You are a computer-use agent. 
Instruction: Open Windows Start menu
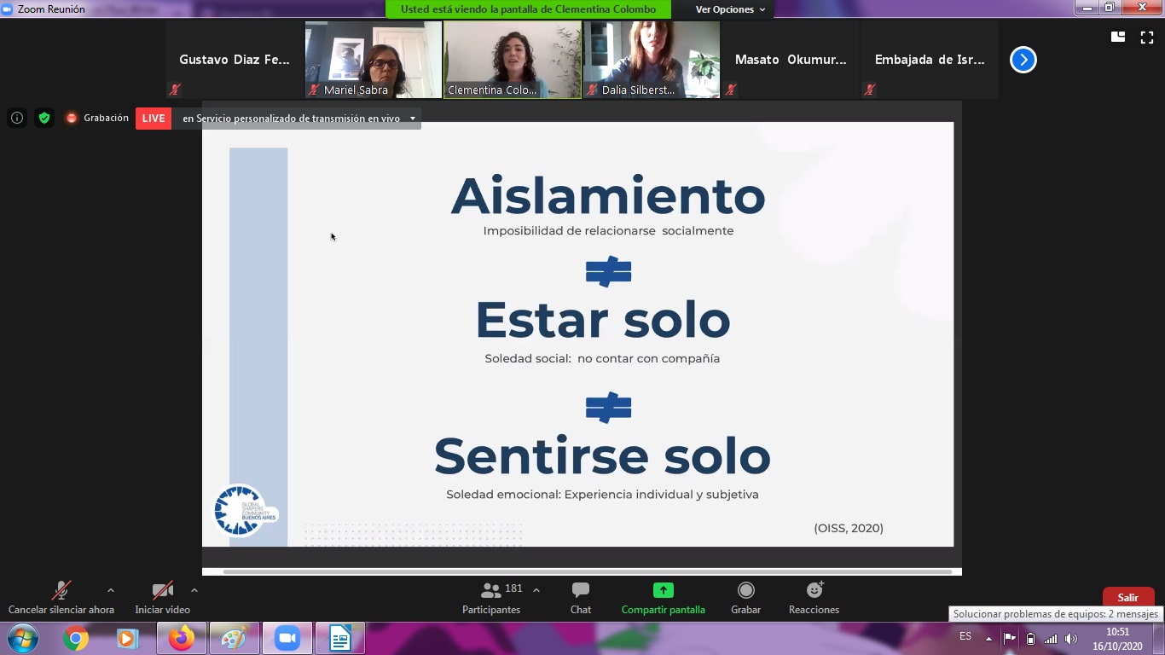[x=22, y=638]
